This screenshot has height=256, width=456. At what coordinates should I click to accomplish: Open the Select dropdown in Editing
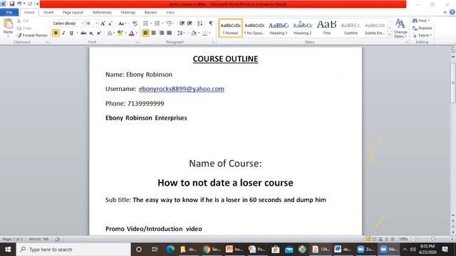pos(423,36)
